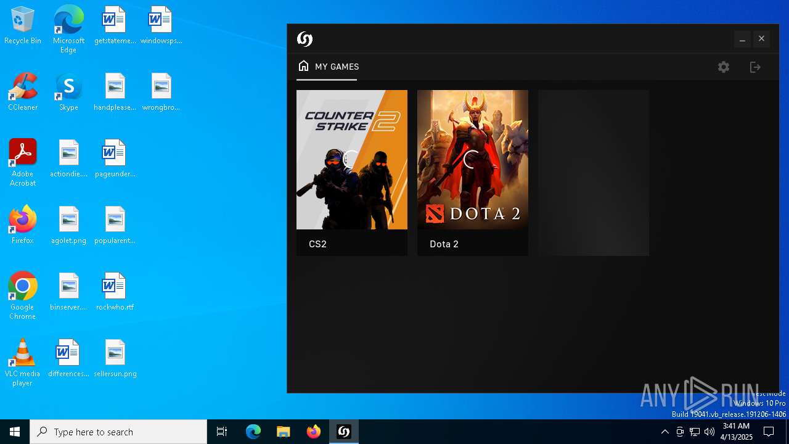Screen dimensions: 789x444
Task: Launch Firefox from the desktop shortcut
Action: (23, 225)
